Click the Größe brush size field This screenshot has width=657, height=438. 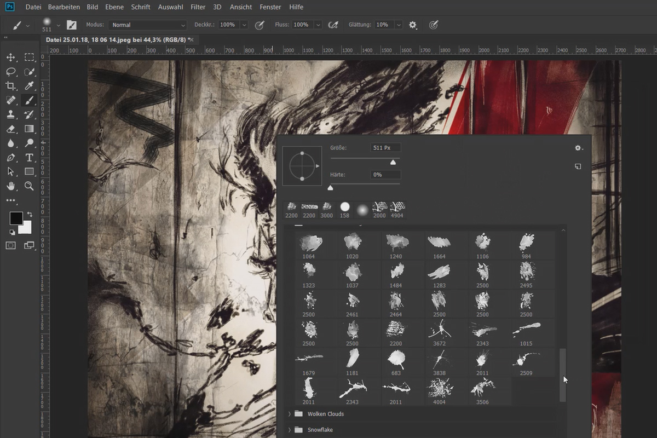pos(385,148)
